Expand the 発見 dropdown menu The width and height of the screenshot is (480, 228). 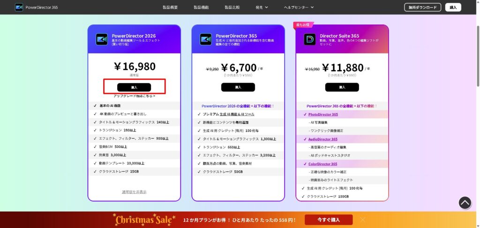[262, 8]
